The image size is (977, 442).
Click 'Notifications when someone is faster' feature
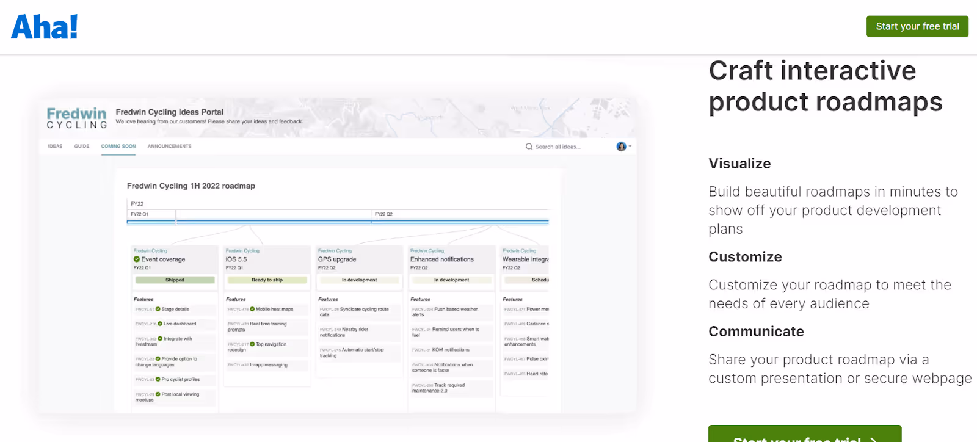point(451,368)
